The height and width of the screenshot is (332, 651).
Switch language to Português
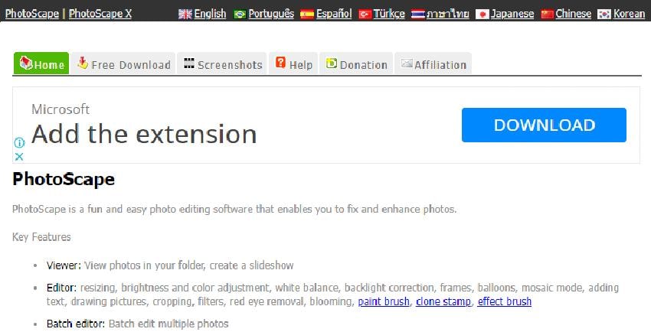click(x=271, y=14)
